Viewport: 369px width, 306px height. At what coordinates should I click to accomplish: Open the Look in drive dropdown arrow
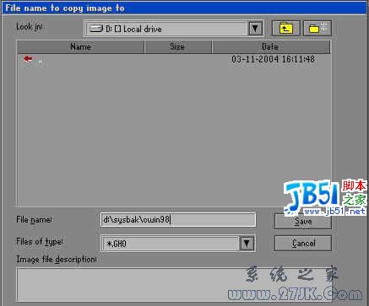tap(255, 29)
